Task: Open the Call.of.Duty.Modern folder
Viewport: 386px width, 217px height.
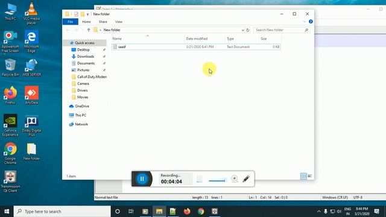Action: point(92,77)
